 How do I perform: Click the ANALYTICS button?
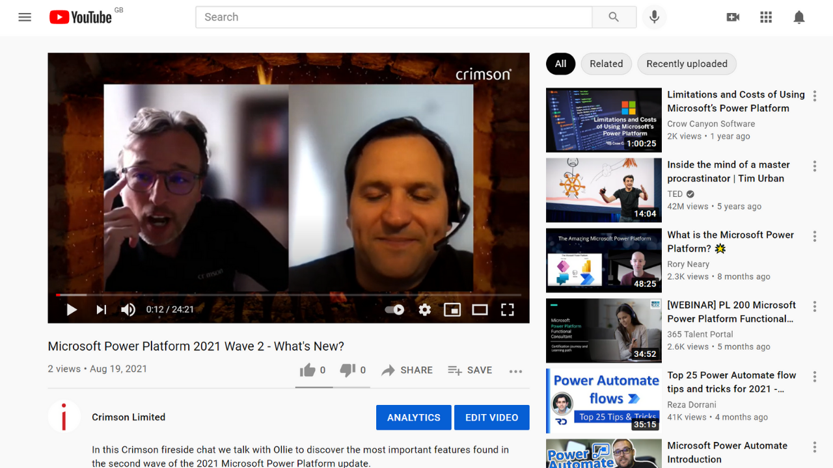pyautogui.click(x=413, y=417)
